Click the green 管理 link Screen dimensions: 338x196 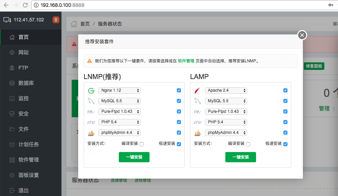click(x=324, y=108)
